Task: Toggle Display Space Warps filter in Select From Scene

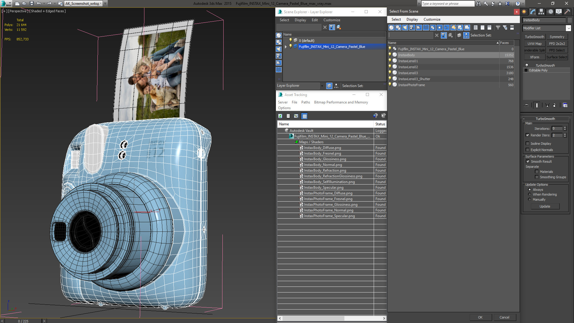Action: click(426, 28)
